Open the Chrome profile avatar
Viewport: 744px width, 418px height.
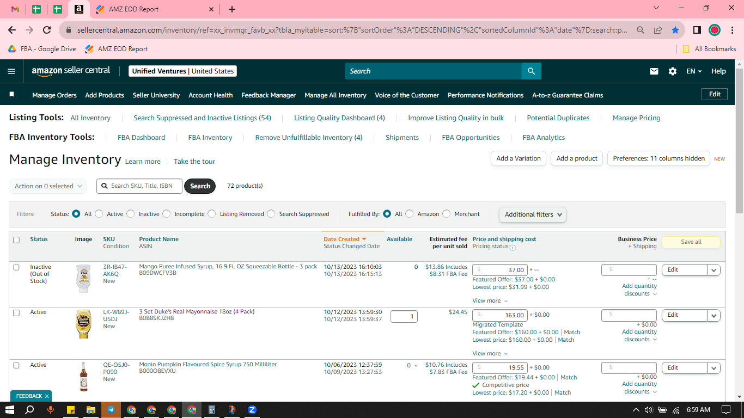[715, 30]
